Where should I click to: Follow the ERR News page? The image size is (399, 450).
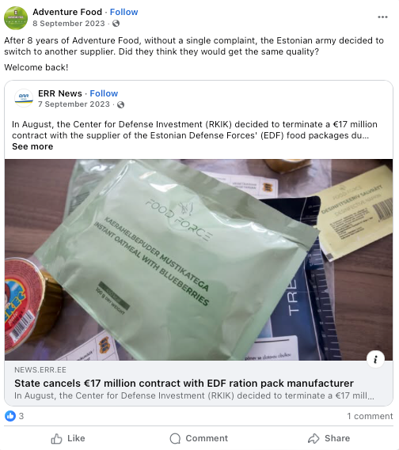point(104,93)
